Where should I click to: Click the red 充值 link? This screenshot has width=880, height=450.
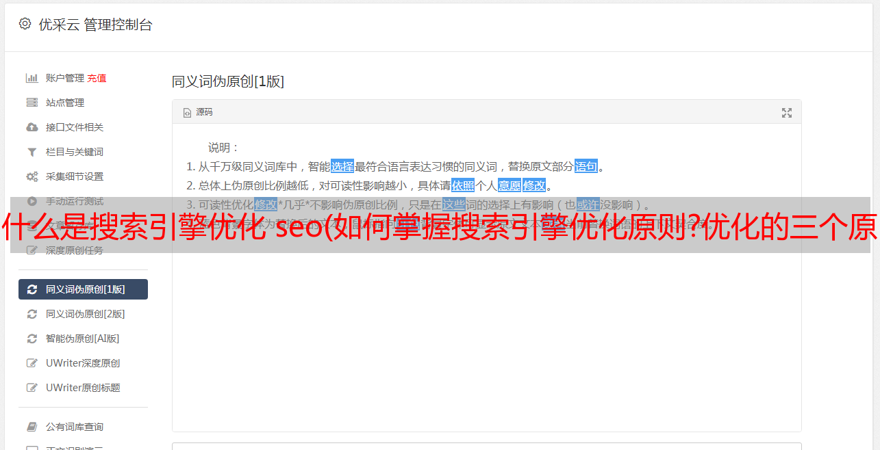coord(97,78)
